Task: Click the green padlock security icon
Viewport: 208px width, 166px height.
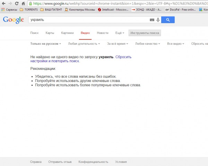Action: point(31,3)
